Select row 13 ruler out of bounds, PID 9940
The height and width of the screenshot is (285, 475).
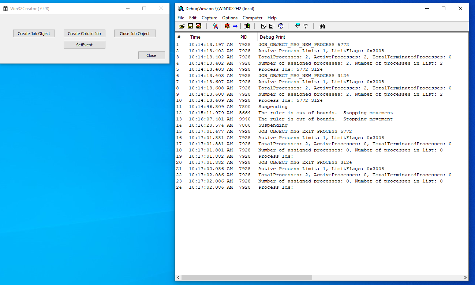(x=322, y=119)
